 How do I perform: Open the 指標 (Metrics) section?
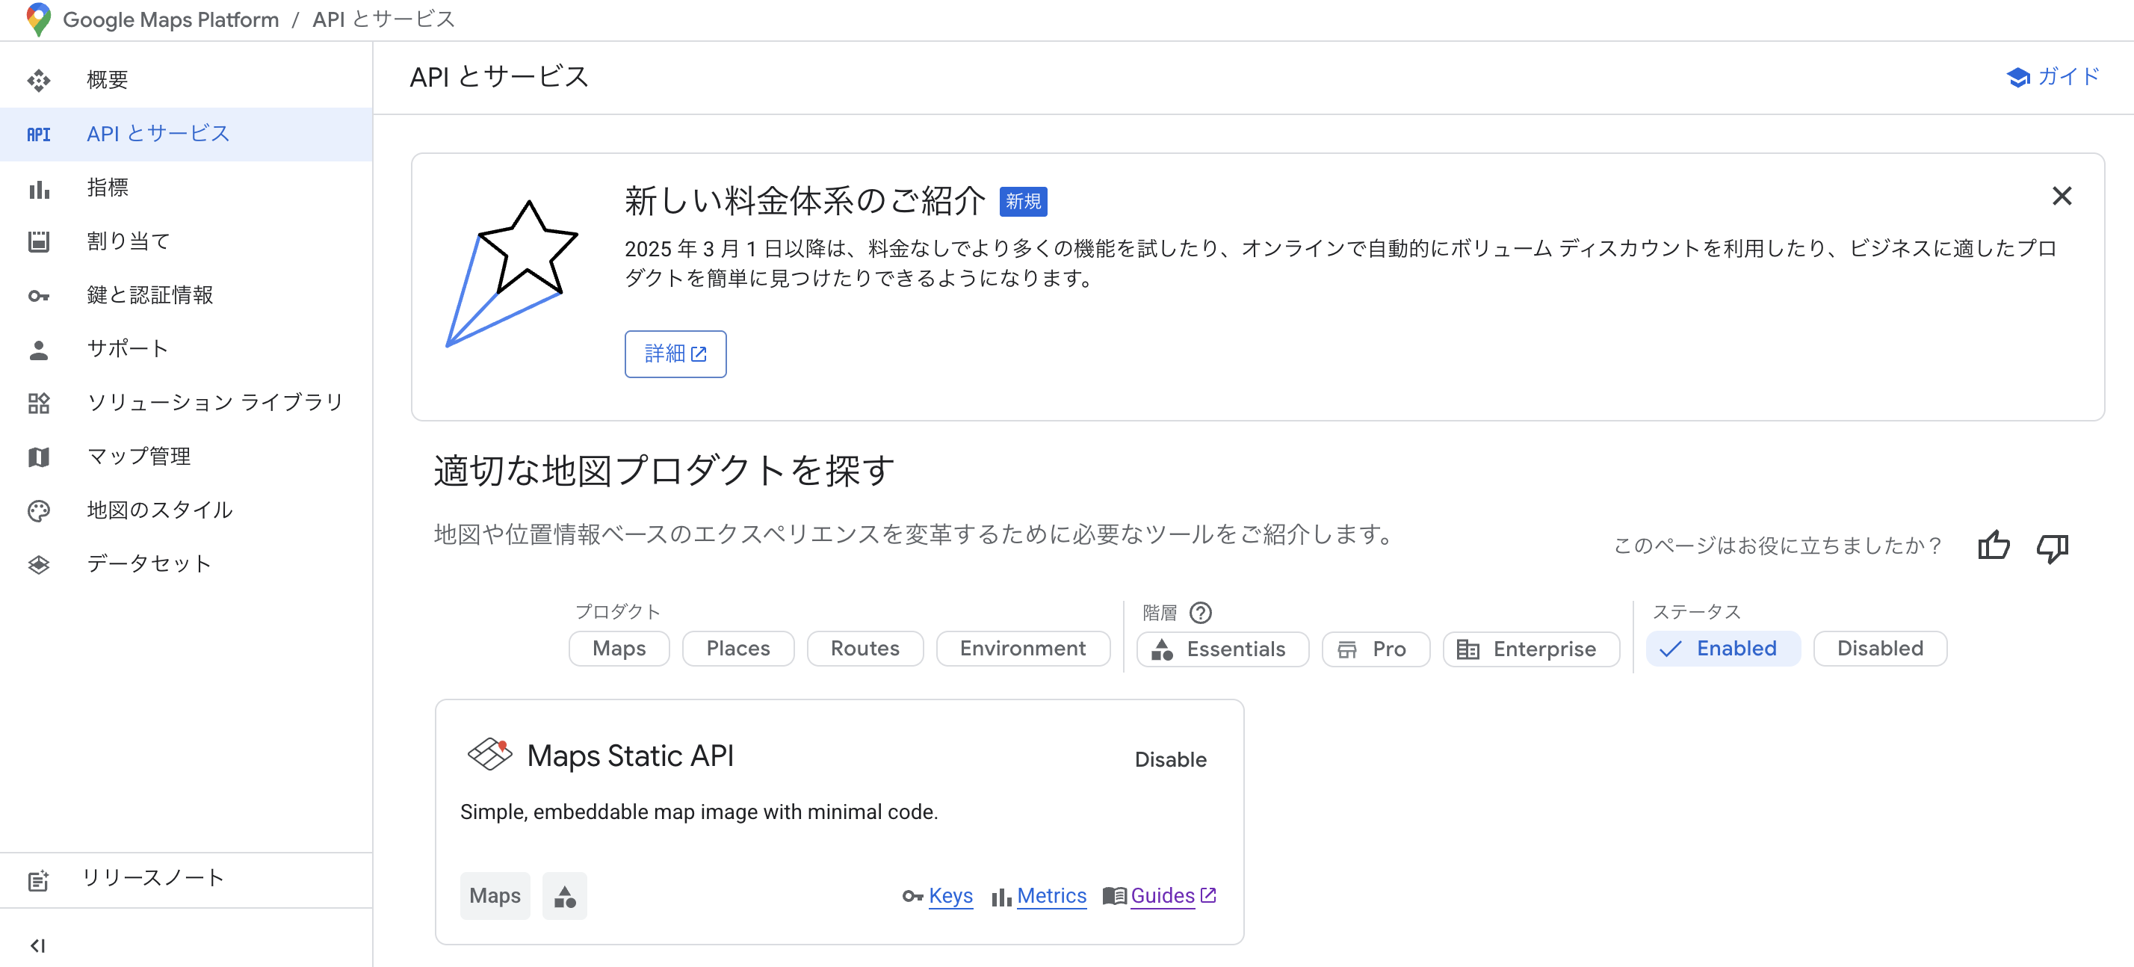tap(107, 188)
